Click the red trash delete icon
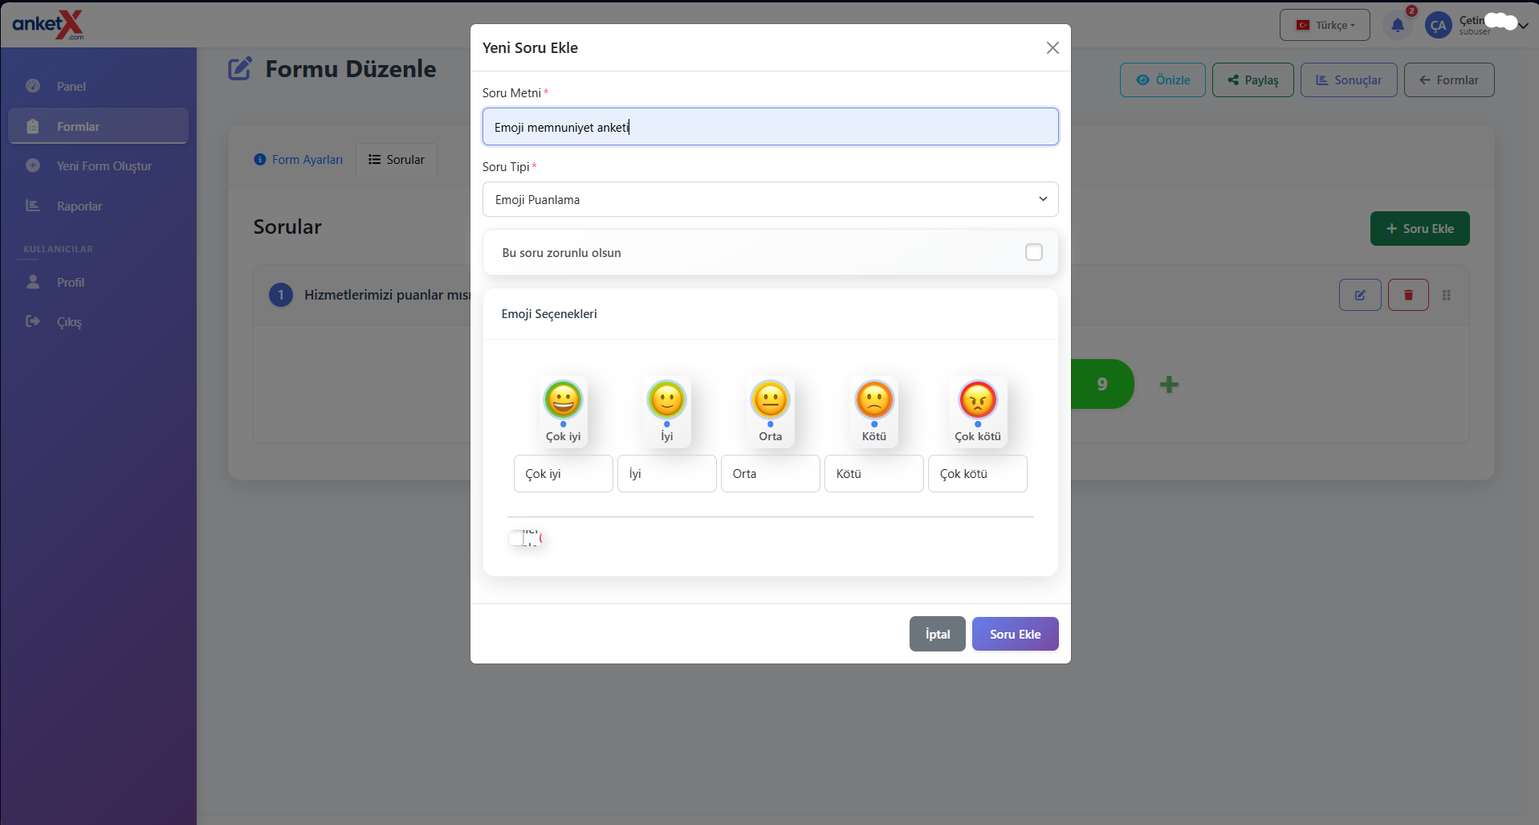Viewport: 1539px width, 825px height. point(1407,295)
